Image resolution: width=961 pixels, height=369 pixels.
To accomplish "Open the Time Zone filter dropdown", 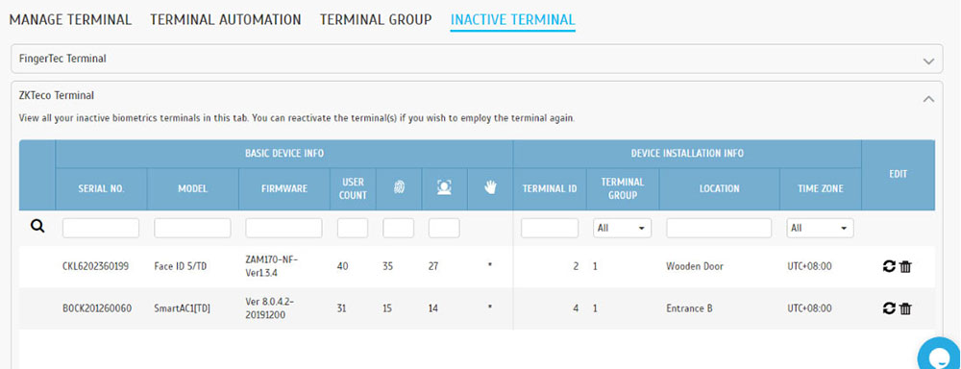I will pos(820,228).
